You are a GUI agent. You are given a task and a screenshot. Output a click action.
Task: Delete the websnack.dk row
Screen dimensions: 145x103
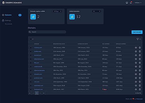pos(140,67)
